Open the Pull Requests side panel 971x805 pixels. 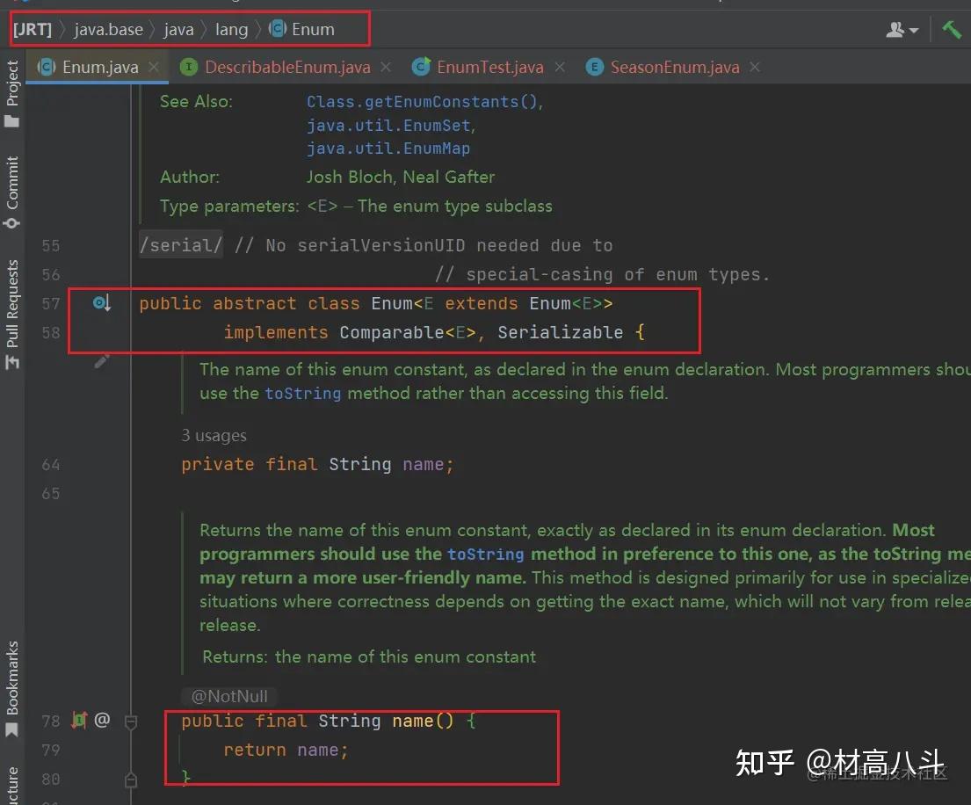pos(11,314)
